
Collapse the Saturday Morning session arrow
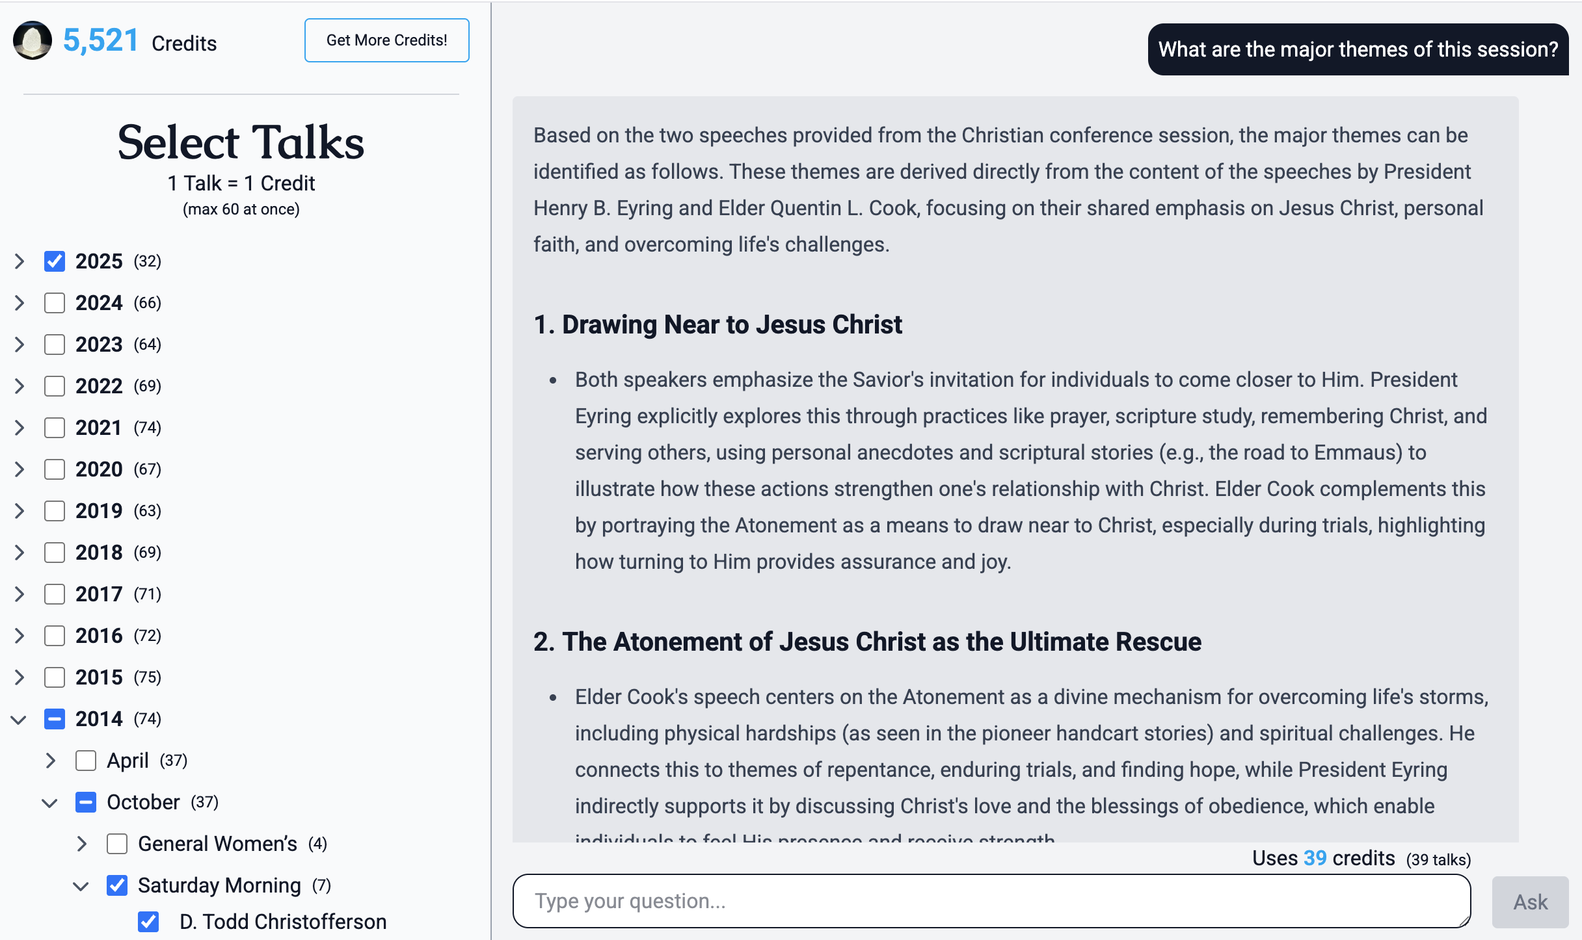pyautogui.click(x=81, y=886)
